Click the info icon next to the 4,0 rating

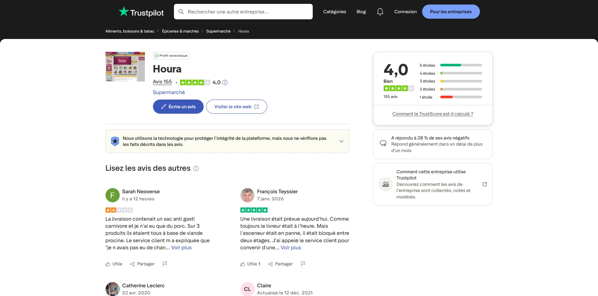coord(225,82)
